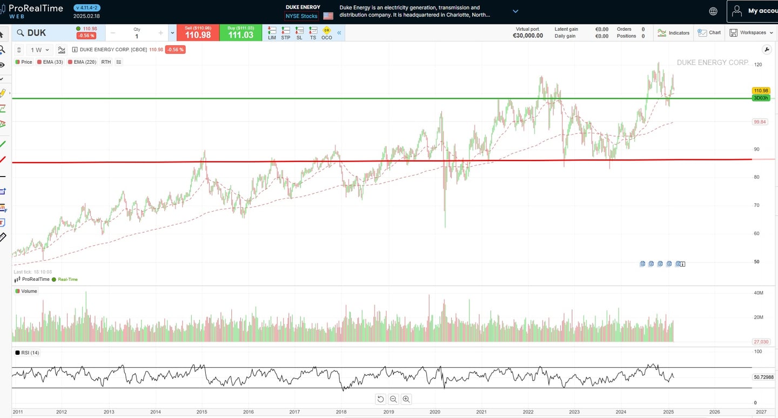Select the TS trailing stop icon

(x=313, y=32)
